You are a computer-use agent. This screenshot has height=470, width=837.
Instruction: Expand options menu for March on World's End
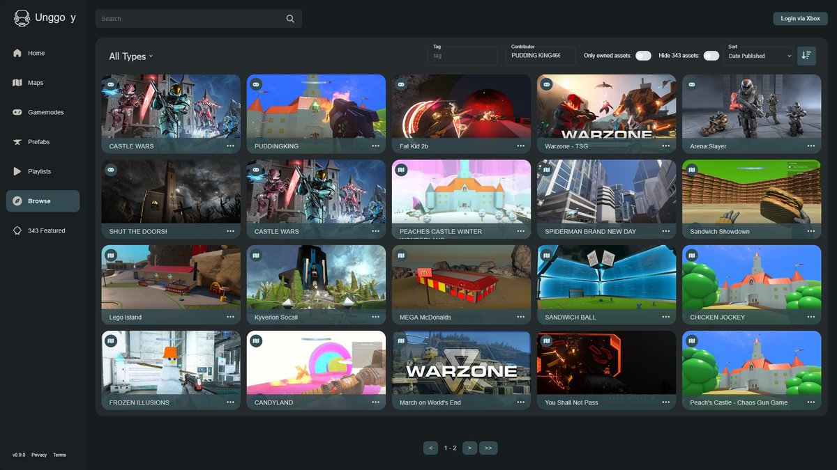520,402
